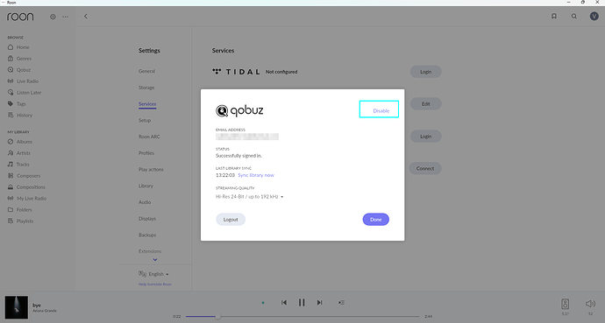Viewport: 605px width, 323px height.
Task: Click the speaker zone icon
Action: pyautogui.click(x=565, y=304)
